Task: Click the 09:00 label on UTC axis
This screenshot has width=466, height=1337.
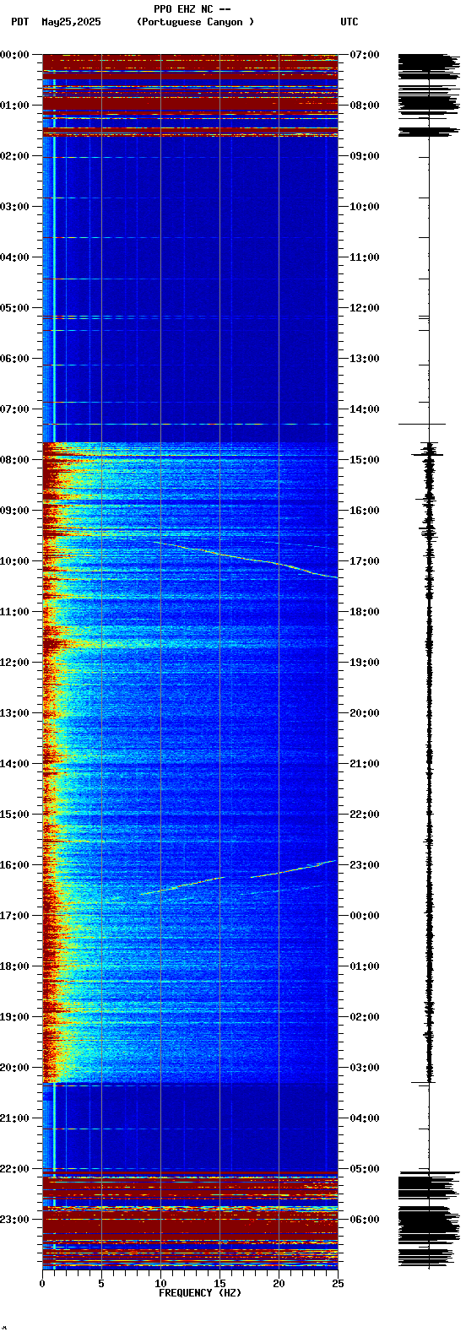Action: click(365, 156)
